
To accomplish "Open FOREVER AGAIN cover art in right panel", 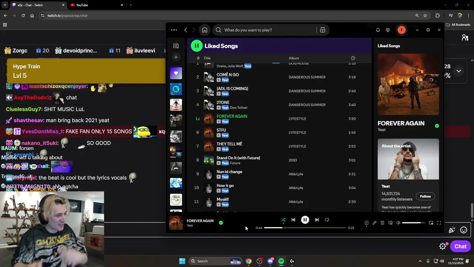I will [408, 84].
